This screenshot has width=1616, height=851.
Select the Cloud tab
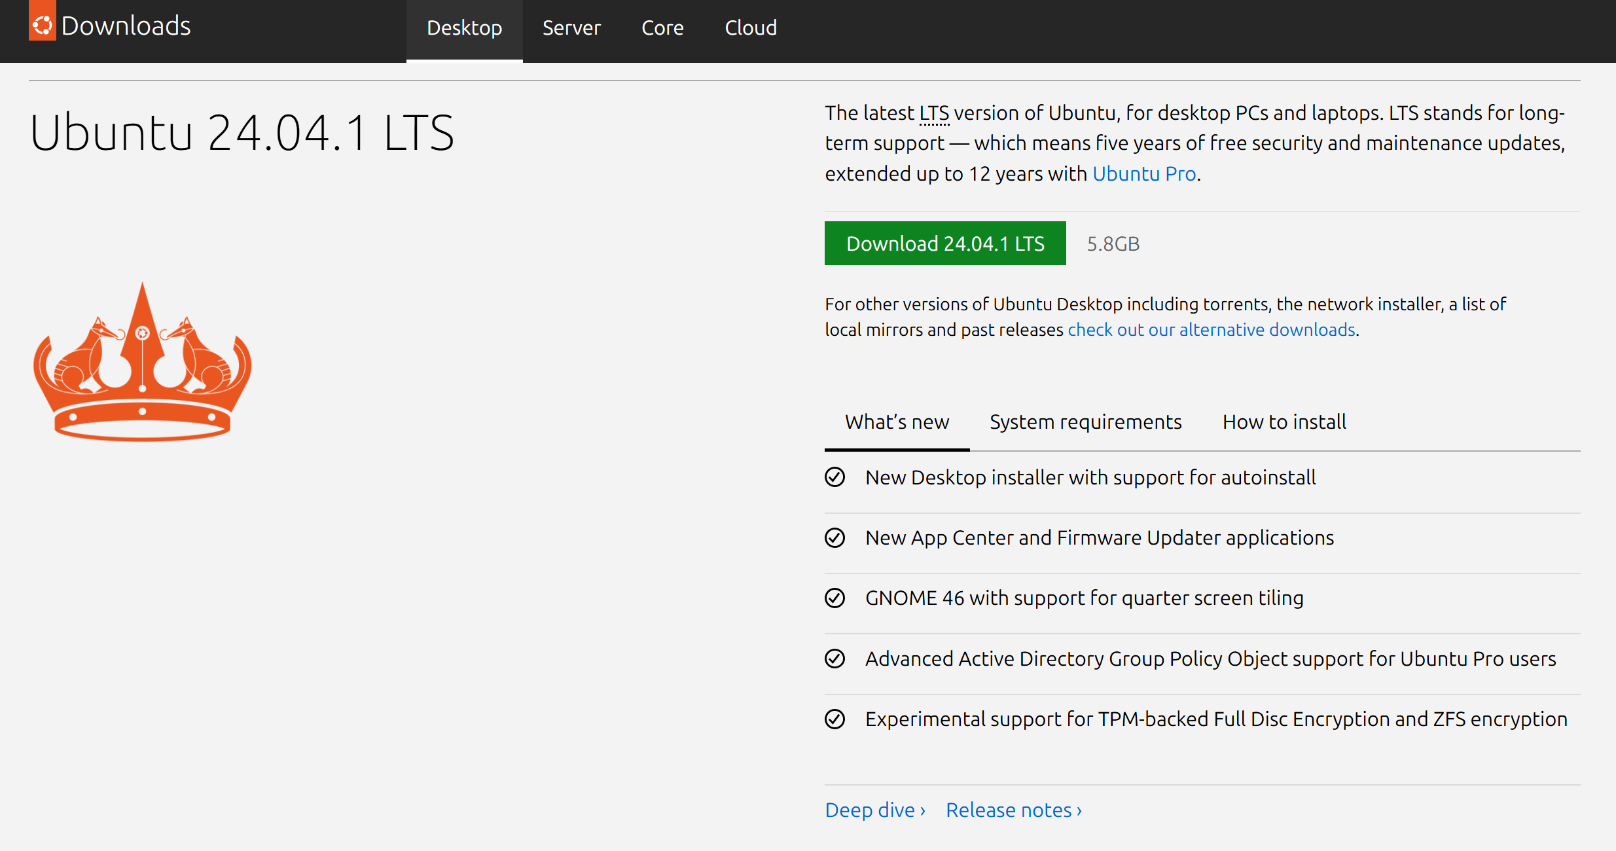(x=751, y=29)
